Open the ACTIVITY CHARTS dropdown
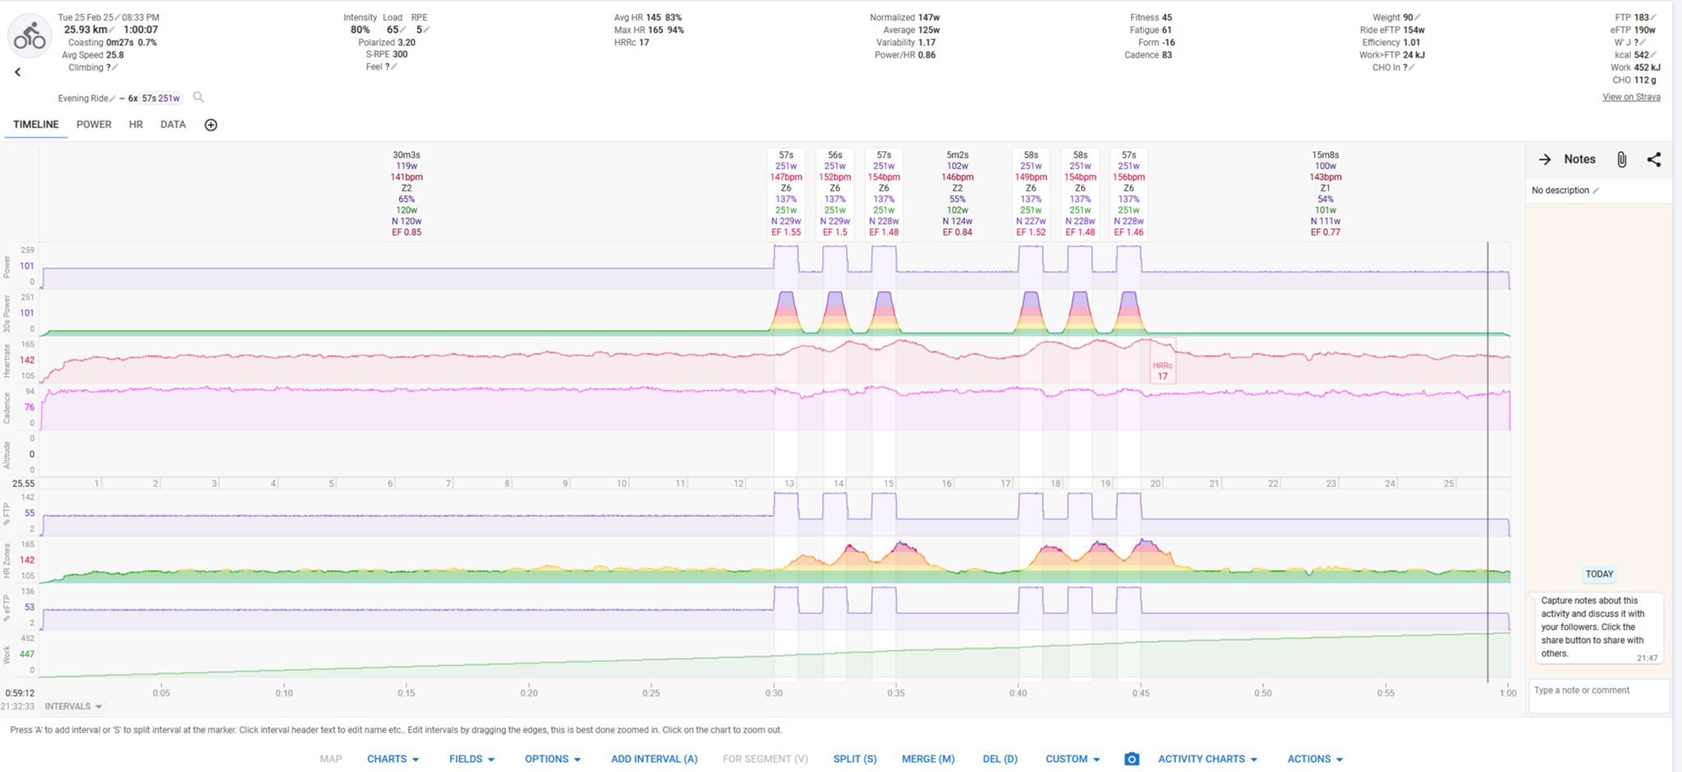Image resolution: width=1682 pixels, height=772 pixels. pyautogui.click(x=1207, y=759)
